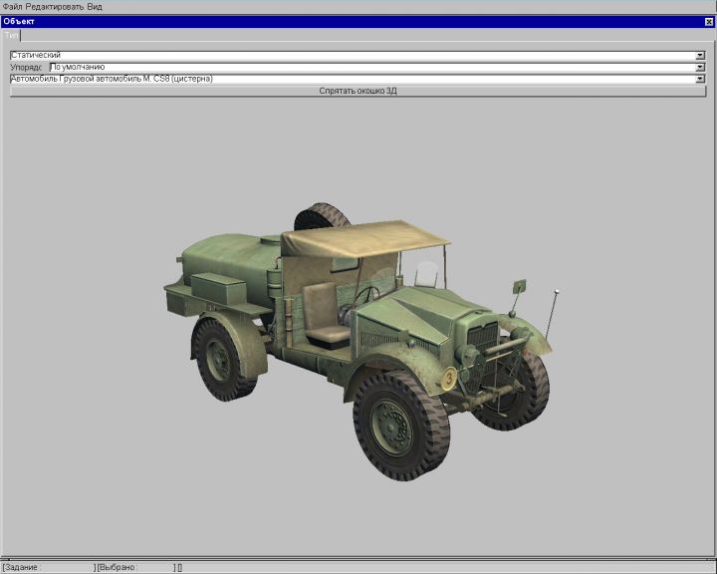The width and height of the screenshot is (717, 574).
Task: Close the Объект window
Action: [709, 21]
